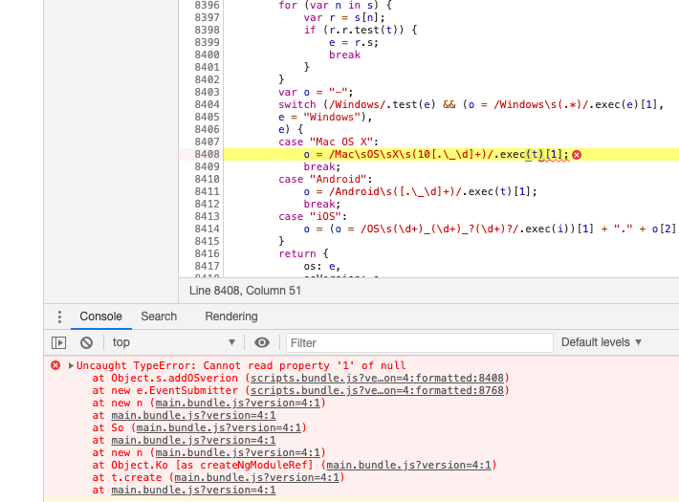This screenshot has width=679, height=502.
Task: Click the 'return {' code line
Action: (303, 253)
